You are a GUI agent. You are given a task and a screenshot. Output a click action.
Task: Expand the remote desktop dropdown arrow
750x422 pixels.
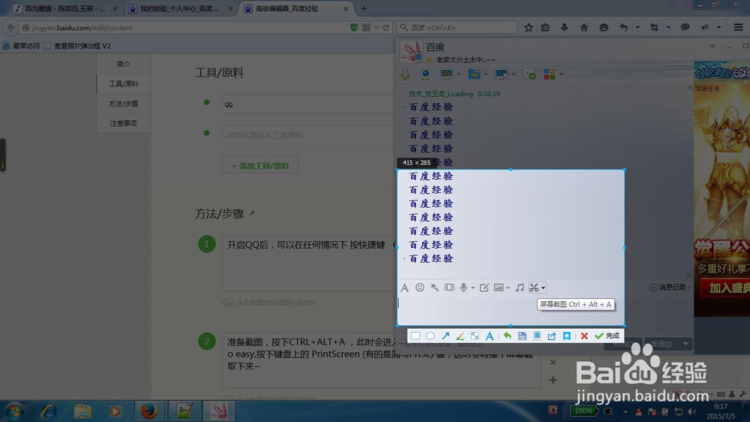(513, 74)
